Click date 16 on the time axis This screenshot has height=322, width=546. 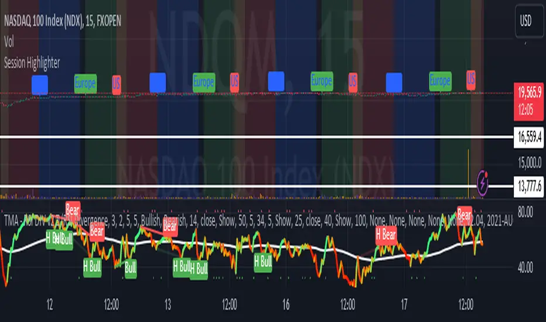[286, 305]
